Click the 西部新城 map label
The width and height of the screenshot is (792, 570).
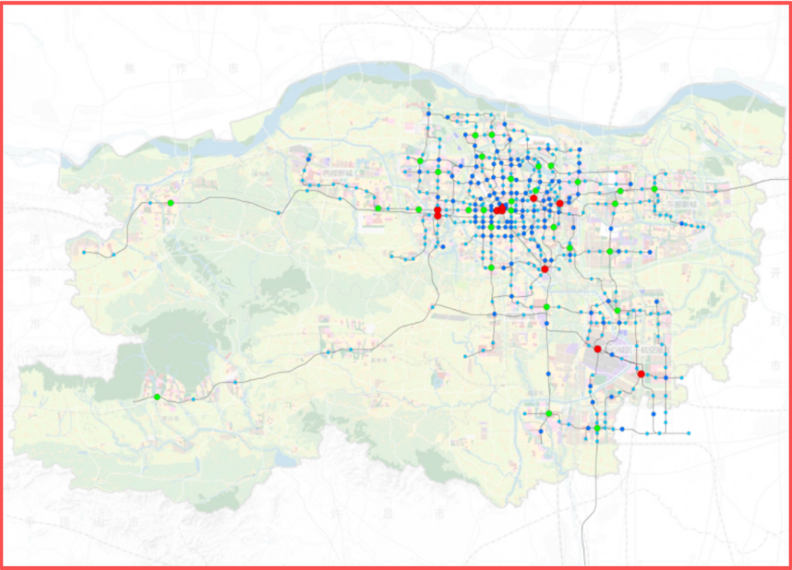[x=337, y=172]
